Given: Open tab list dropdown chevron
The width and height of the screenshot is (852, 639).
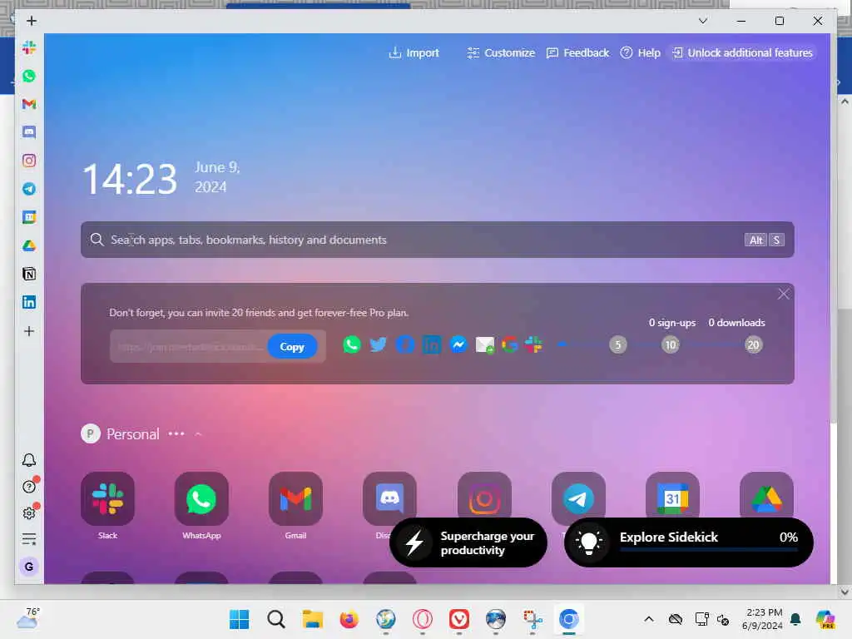Looking at the screenshot, I should (x=702, y=21).
